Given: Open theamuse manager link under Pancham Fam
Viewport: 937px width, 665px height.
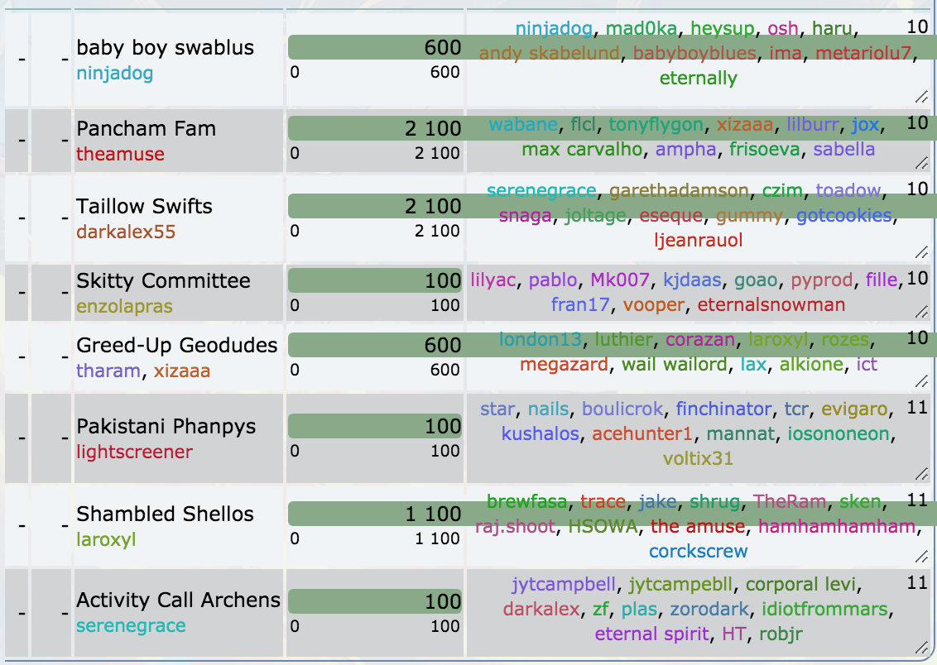Looking at the screenshot, I should pos(120,154).
